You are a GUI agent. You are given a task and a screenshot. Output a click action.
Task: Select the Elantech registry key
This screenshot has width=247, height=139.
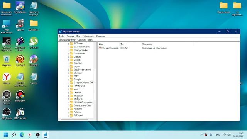coord(78,73)
